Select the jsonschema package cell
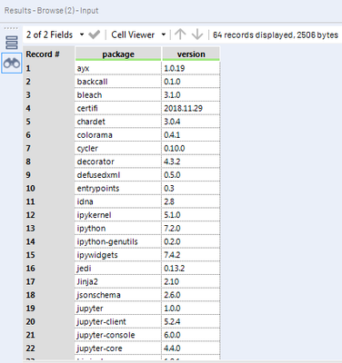This screenshot has width=342, height=363. [x=118, y=295]
